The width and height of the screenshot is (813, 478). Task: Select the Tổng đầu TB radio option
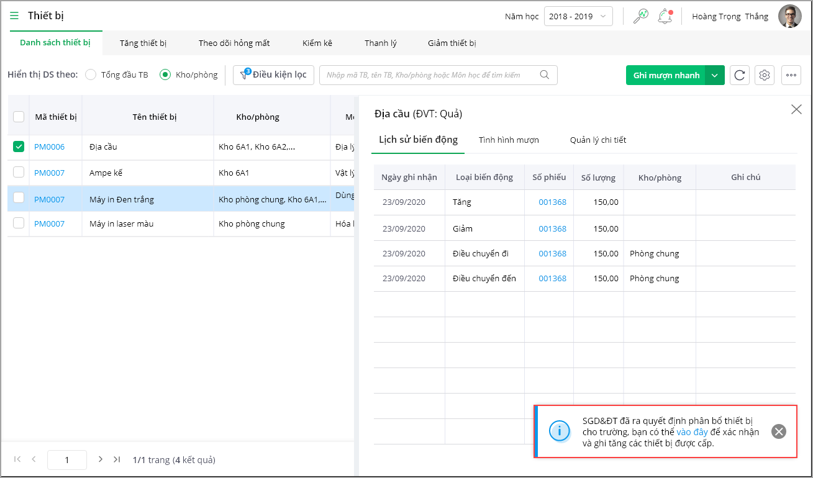click(x=91, y=75)
